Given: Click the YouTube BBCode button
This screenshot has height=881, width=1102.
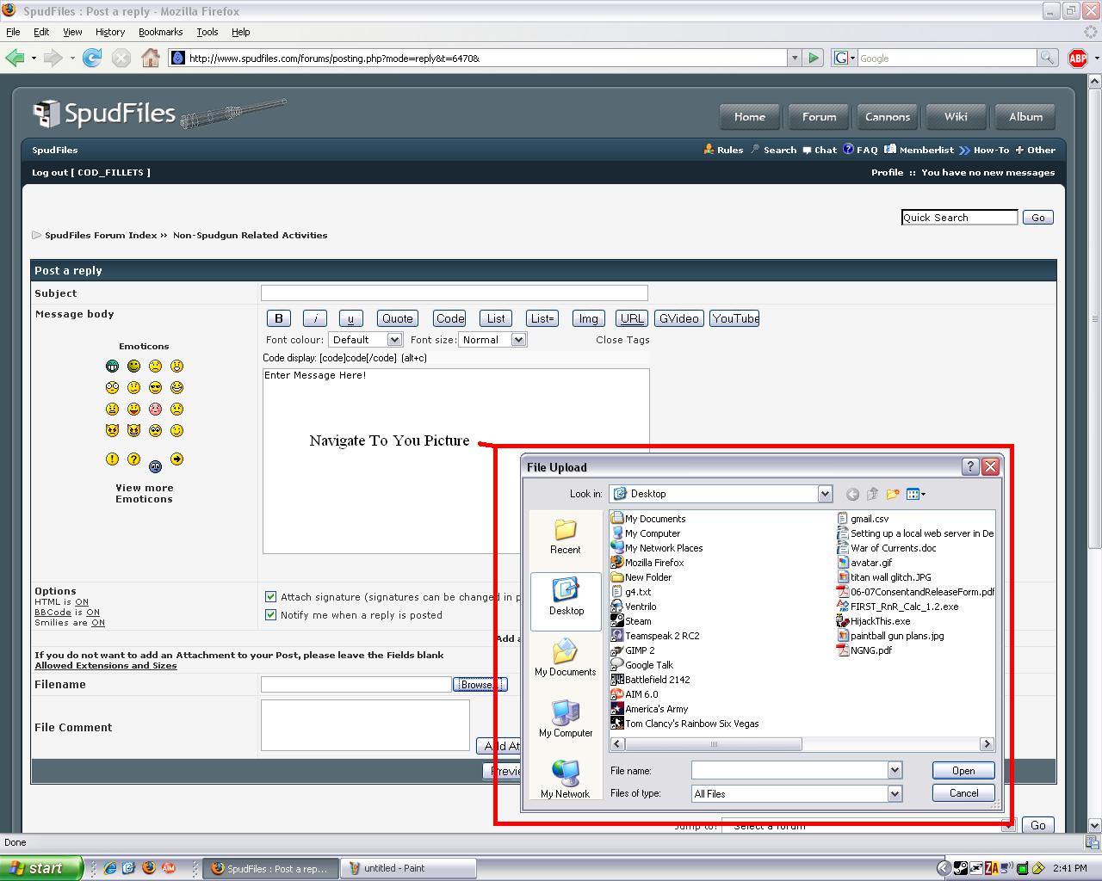Looking at the screenshot, I should tap(734, 318).
